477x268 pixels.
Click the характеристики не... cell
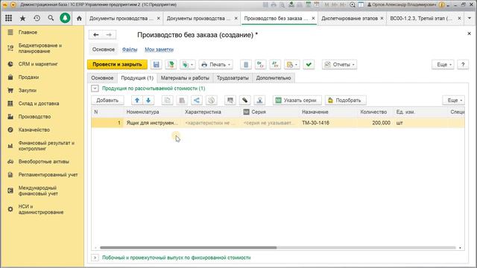point(211,123)
